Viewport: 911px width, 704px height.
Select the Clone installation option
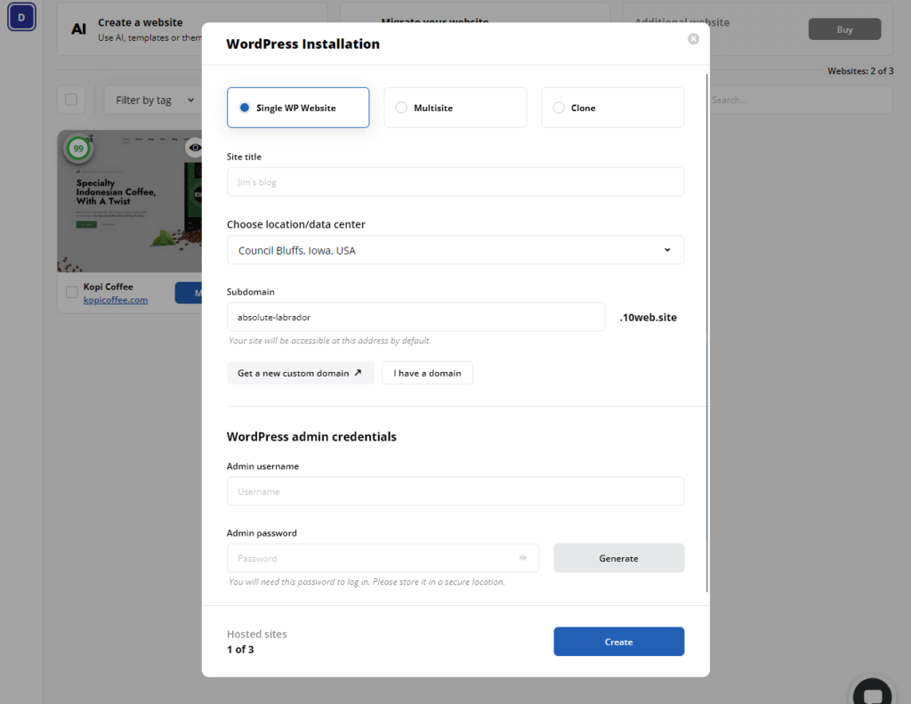coord(612,108)
